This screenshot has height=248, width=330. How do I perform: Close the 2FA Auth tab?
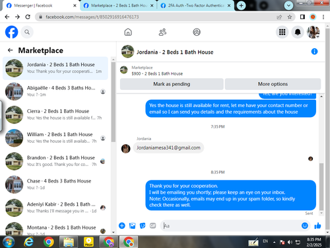[229, 5]
